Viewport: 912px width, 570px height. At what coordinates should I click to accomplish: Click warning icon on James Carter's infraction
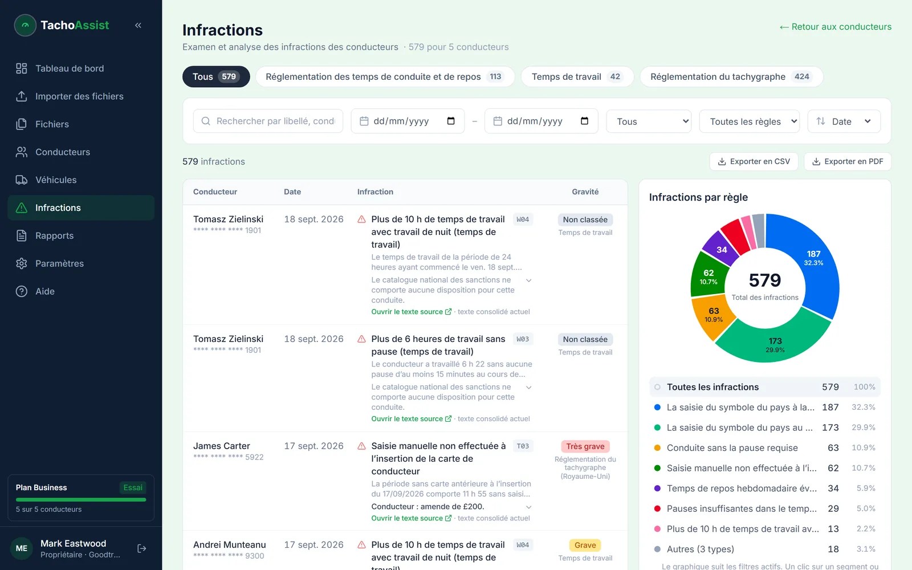coord(361,446)
